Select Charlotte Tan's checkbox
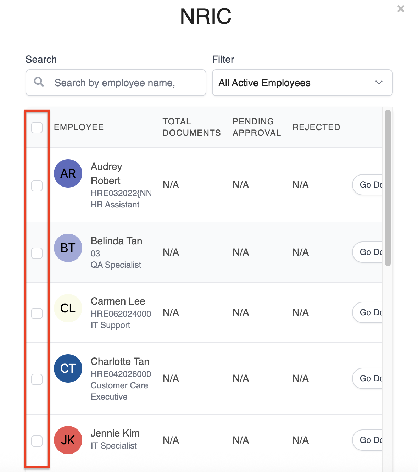 37,379
